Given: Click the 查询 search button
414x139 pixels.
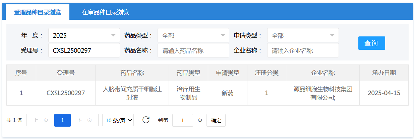Looking at the screenshot, I should click(x=372, y=43).
